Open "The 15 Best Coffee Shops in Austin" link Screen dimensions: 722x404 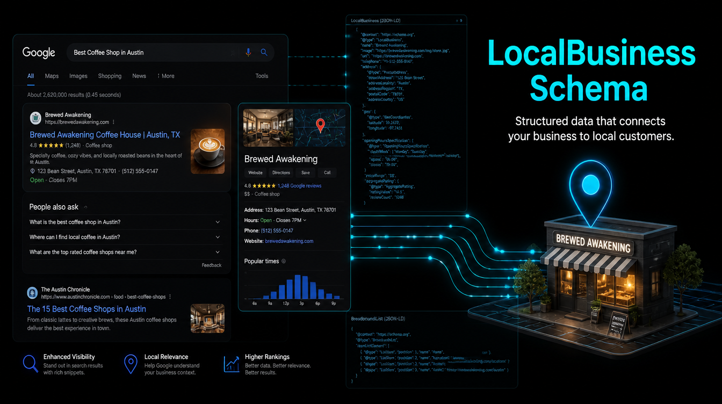[86, 309]
